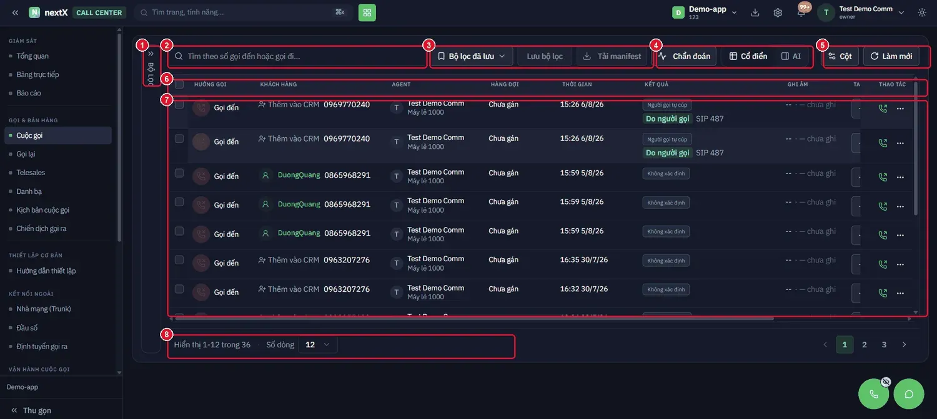Collapse the sidebar with the double-chevron icon beside nextX logo
Image resolution: width=937 pixels, height=419 pixels.
(15, 12)
